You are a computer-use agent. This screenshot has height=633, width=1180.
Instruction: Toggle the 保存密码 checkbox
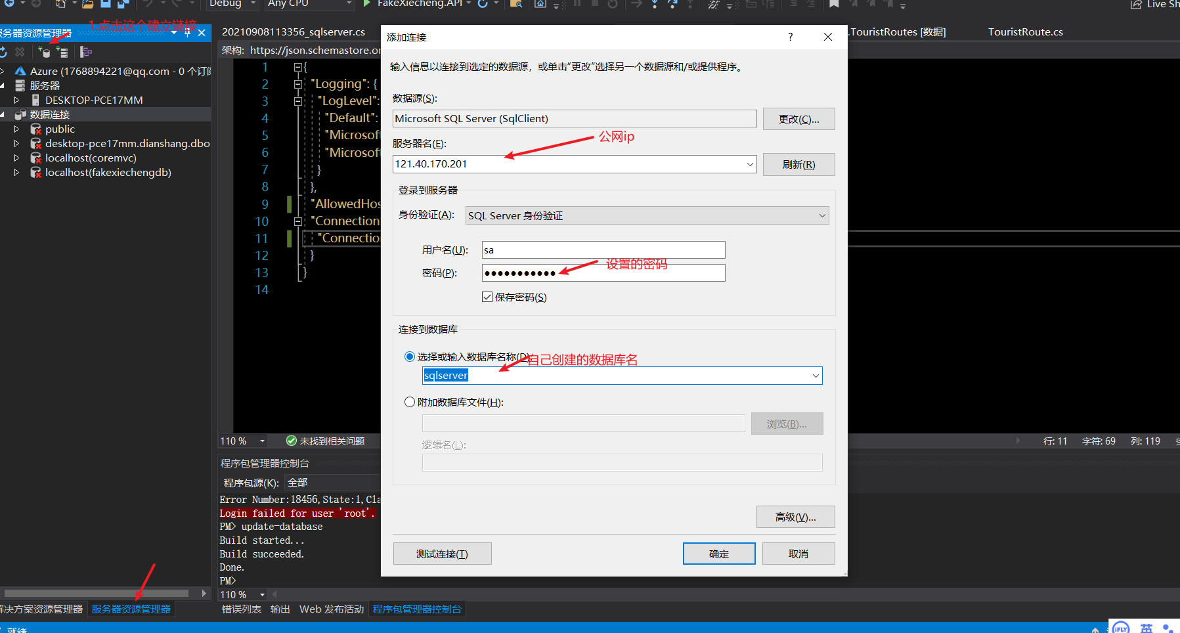click(487, 297)
